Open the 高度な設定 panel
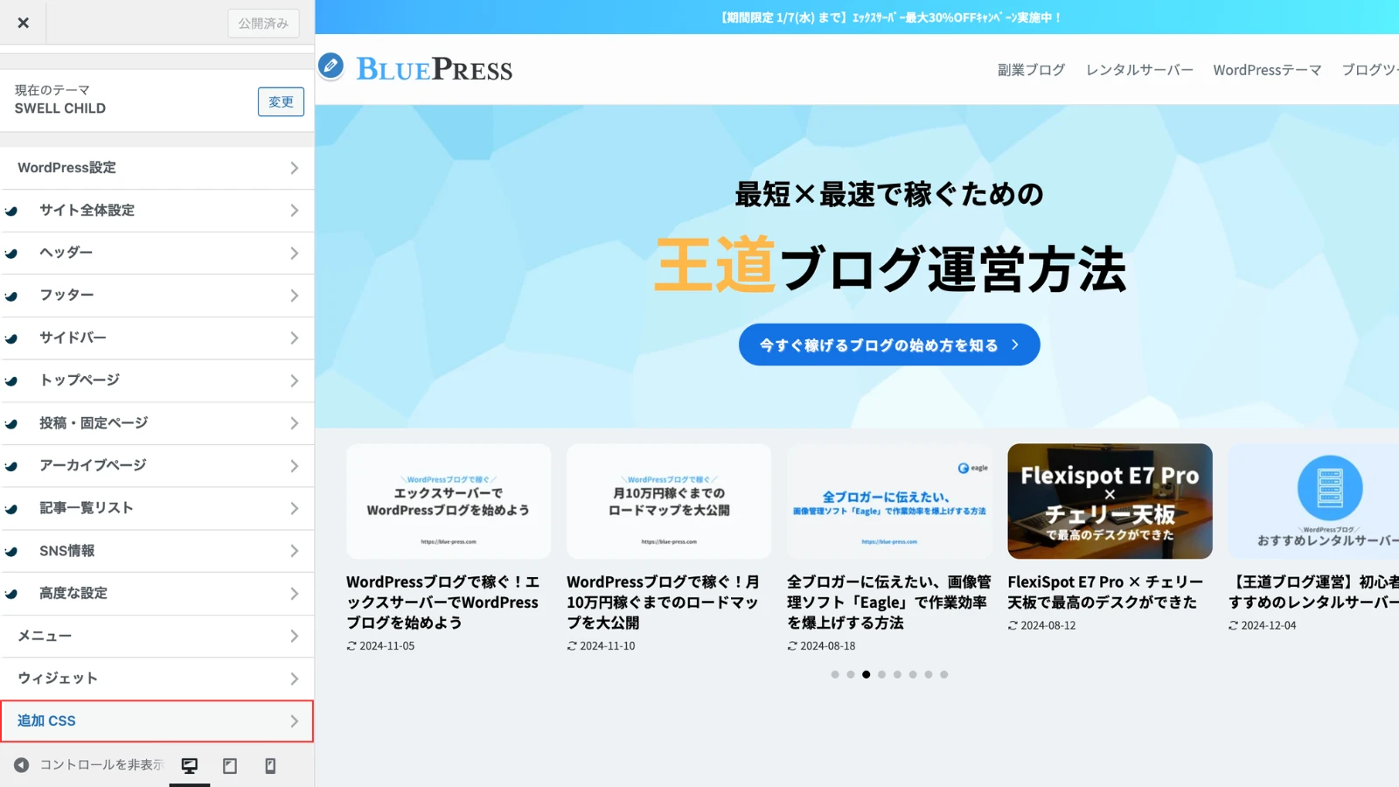Screen dimensions: 1399x787 (x=157, y=594)
